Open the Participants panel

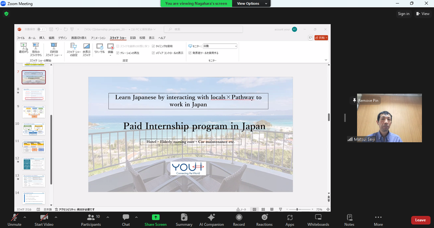coord(91,220)
